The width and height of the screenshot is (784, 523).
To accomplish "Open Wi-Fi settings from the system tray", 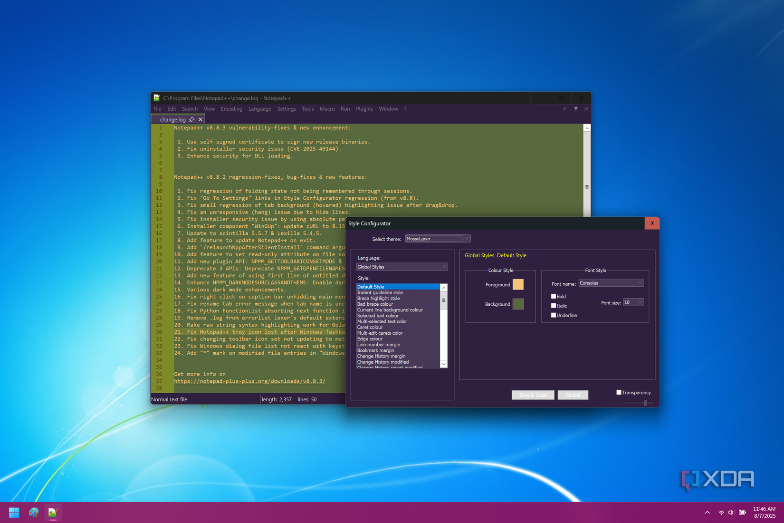I will point(721,512).
